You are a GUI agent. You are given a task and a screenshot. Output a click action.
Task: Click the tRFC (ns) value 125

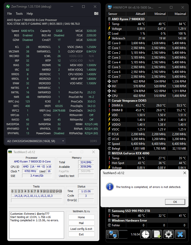(x=28, y=101)
